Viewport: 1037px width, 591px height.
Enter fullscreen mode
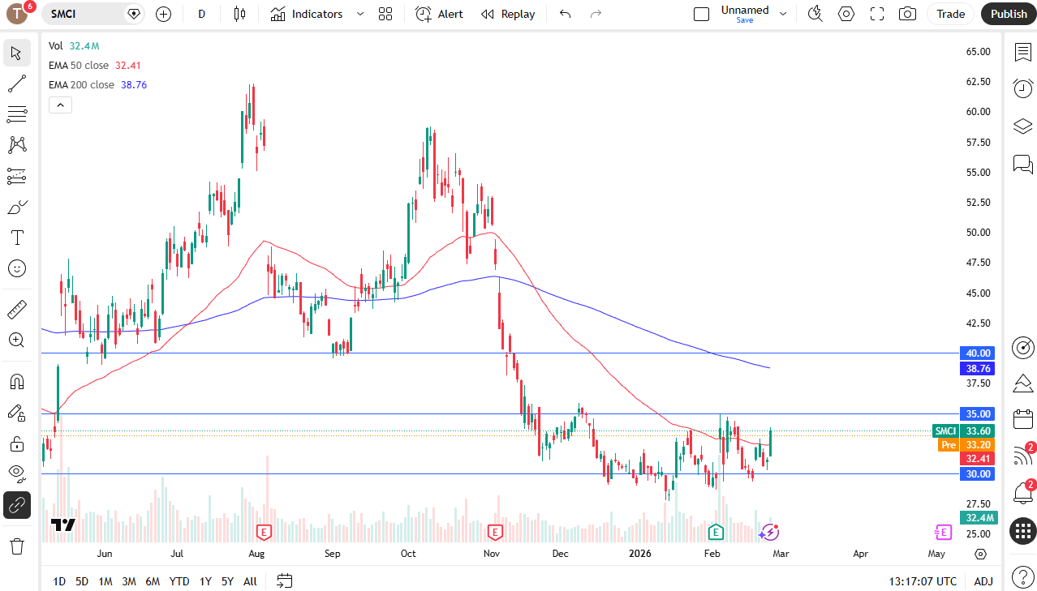pos(877,14)
